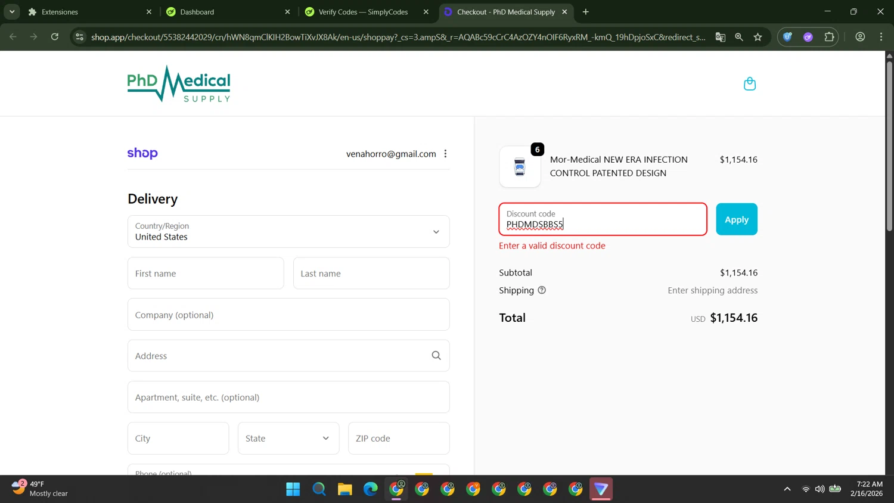Image resolution: width=894 pixels, height=503 pixels.
Task: Open the Wi-Fi network icon
Action: (x=806, y=489)
